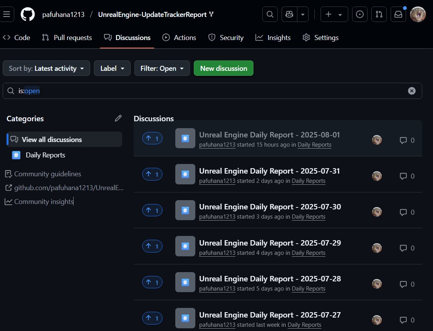
Task: Switch to the Insights tab
Action: 273,37
